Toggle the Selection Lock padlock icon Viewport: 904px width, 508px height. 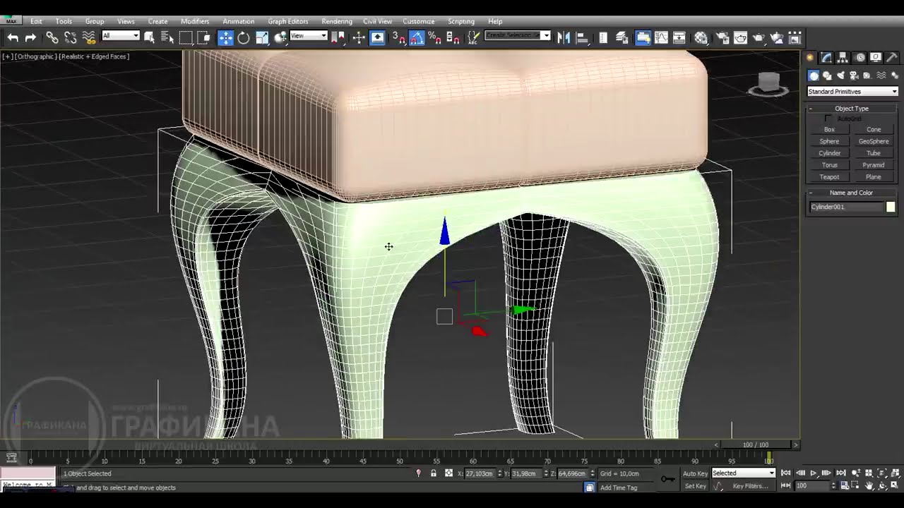[x=433, y=473]
